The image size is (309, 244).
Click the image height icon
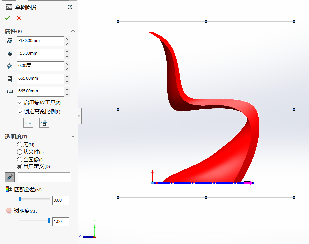click(x=10, y=92)
